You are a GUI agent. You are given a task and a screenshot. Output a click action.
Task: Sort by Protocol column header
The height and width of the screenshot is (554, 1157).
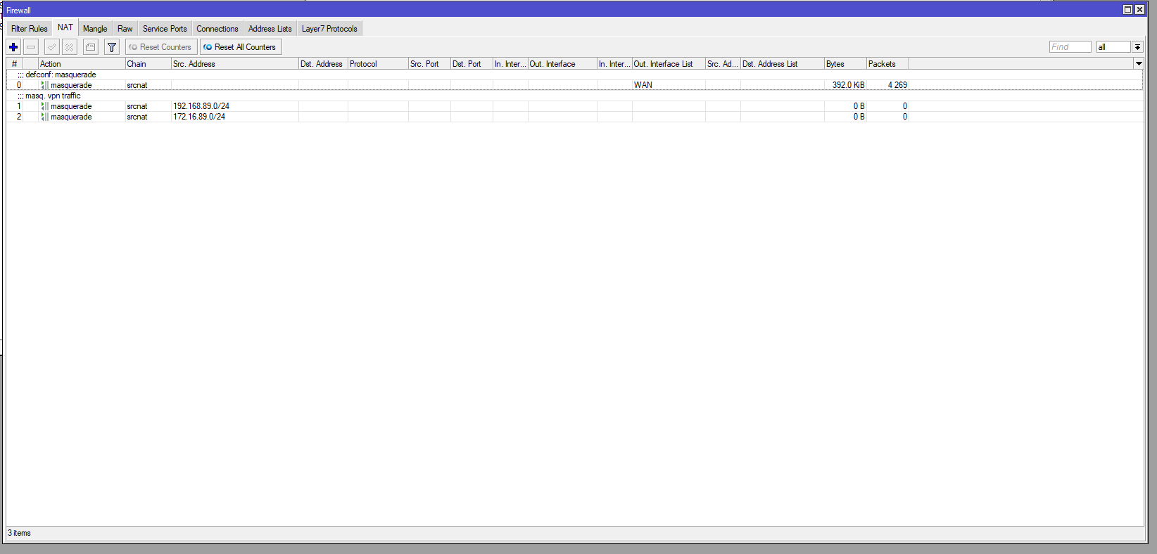point(378,64)
